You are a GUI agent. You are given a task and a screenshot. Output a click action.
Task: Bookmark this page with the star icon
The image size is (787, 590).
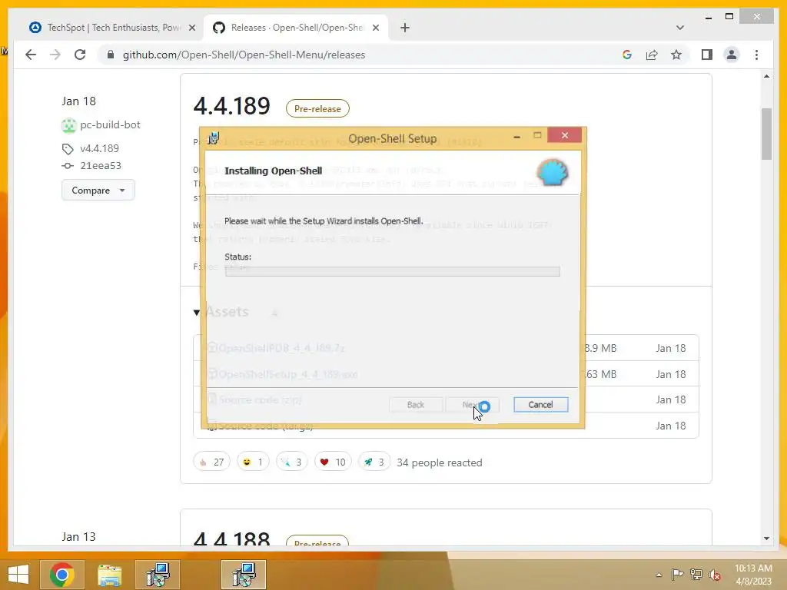click(x=676, y=55)
